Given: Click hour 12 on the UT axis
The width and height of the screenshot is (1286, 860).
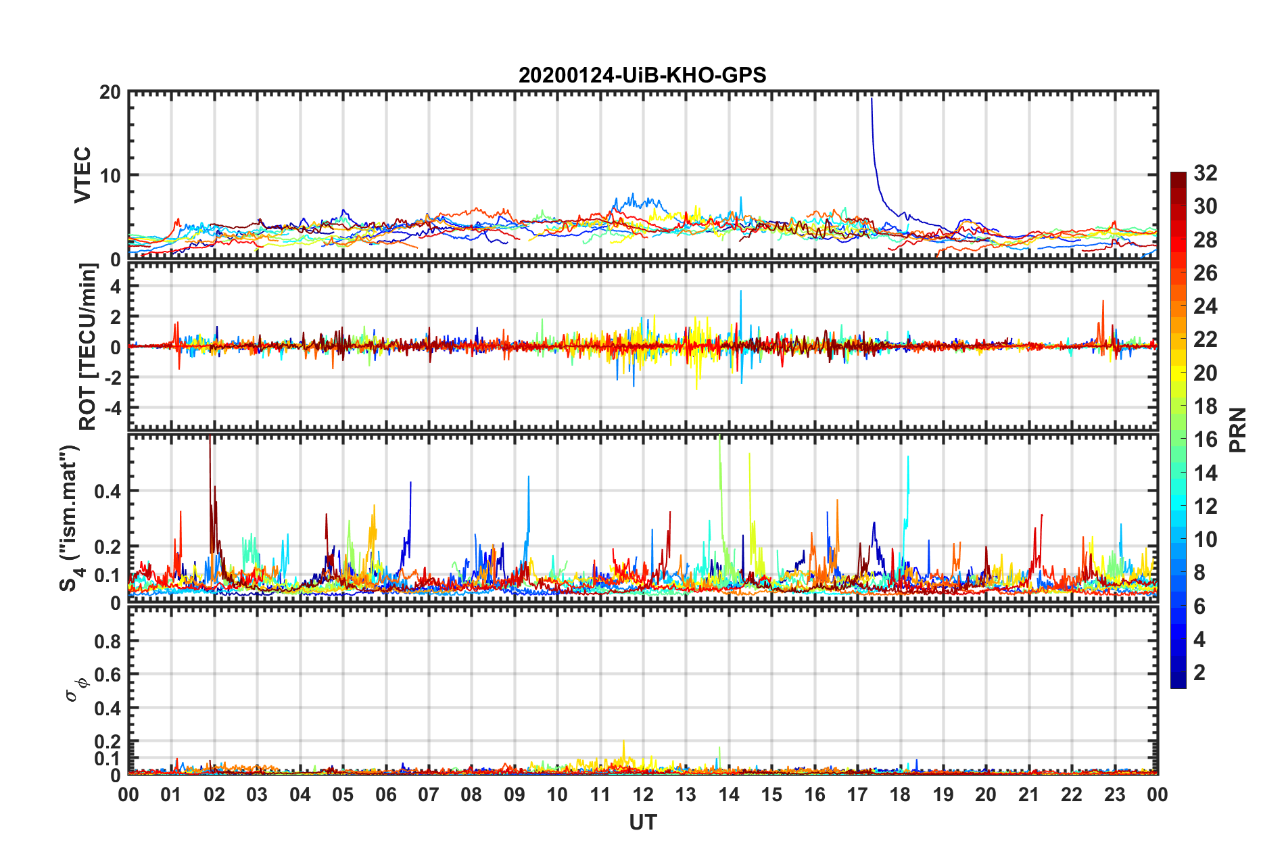Looking at the screenshot, I should tap(643, 794).
